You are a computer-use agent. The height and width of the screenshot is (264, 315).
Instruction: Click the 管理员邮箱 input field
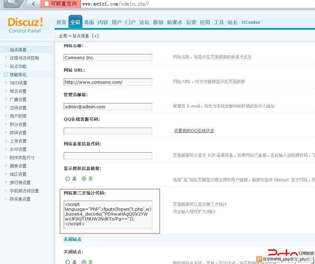pos(108,107)
